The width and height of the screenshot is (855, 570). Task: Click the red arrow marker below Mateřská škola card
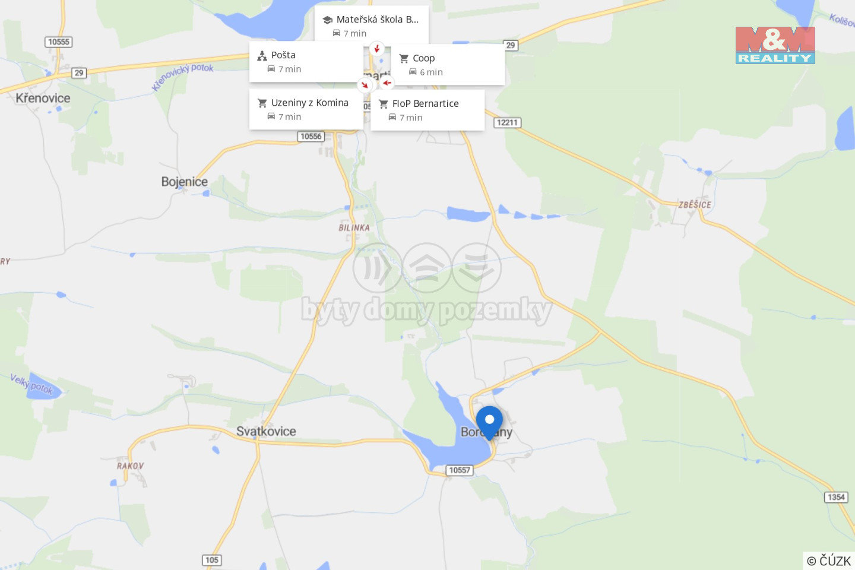click(x=376, y=48)
